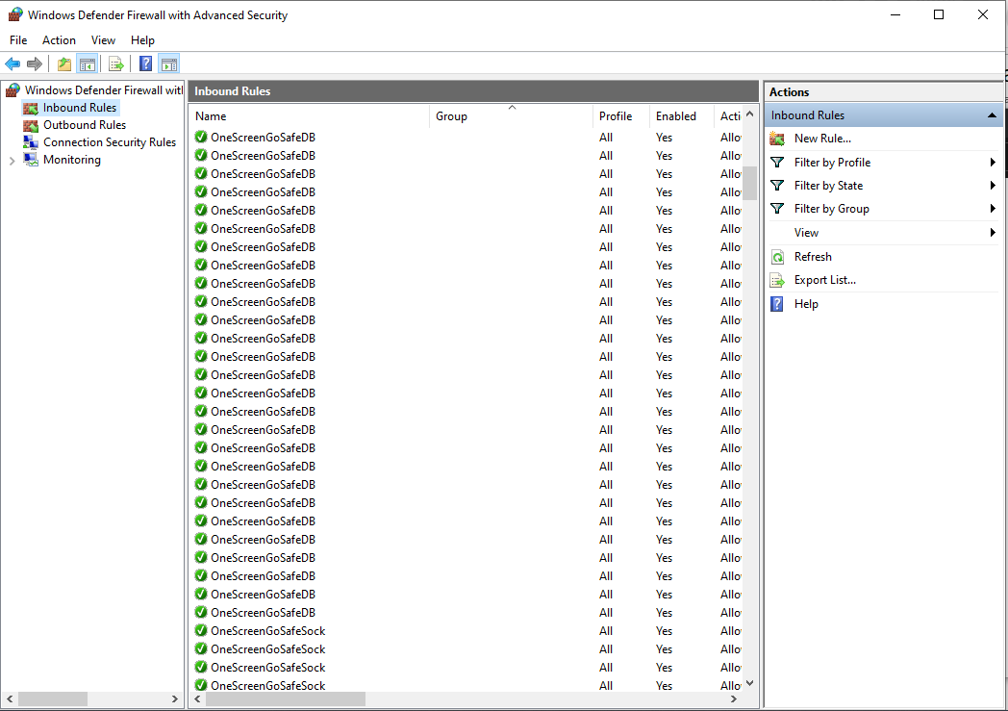Click the Filter by Profile funnel icon

777,162
